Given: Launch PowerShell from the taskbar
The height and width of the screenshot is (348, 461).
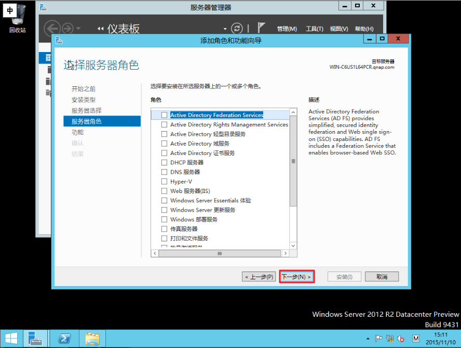Looking at the screenshot, I should 64,338.
